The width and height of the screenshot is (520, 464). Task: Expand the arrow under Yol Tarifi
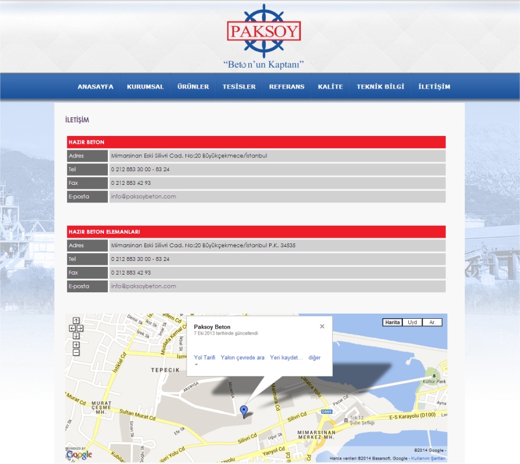pyautogui.click(x=196, y=364)
